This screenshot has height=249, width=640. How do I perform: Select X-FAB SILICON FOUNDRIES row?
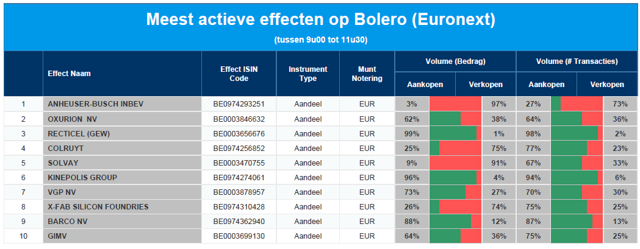tap(320, 207)
